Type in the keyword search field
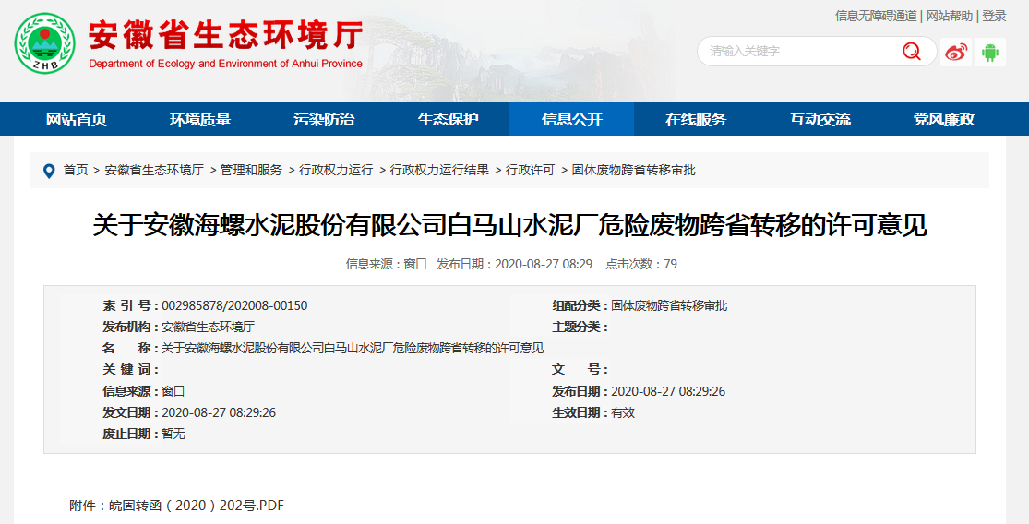 tap(798, 52)
